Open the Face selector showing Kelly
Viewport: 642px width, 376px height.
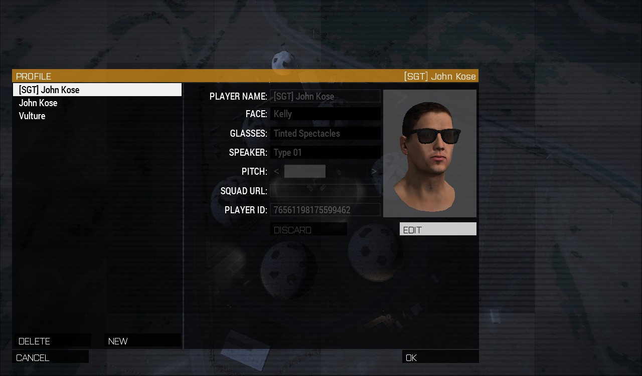pos(325,114)
